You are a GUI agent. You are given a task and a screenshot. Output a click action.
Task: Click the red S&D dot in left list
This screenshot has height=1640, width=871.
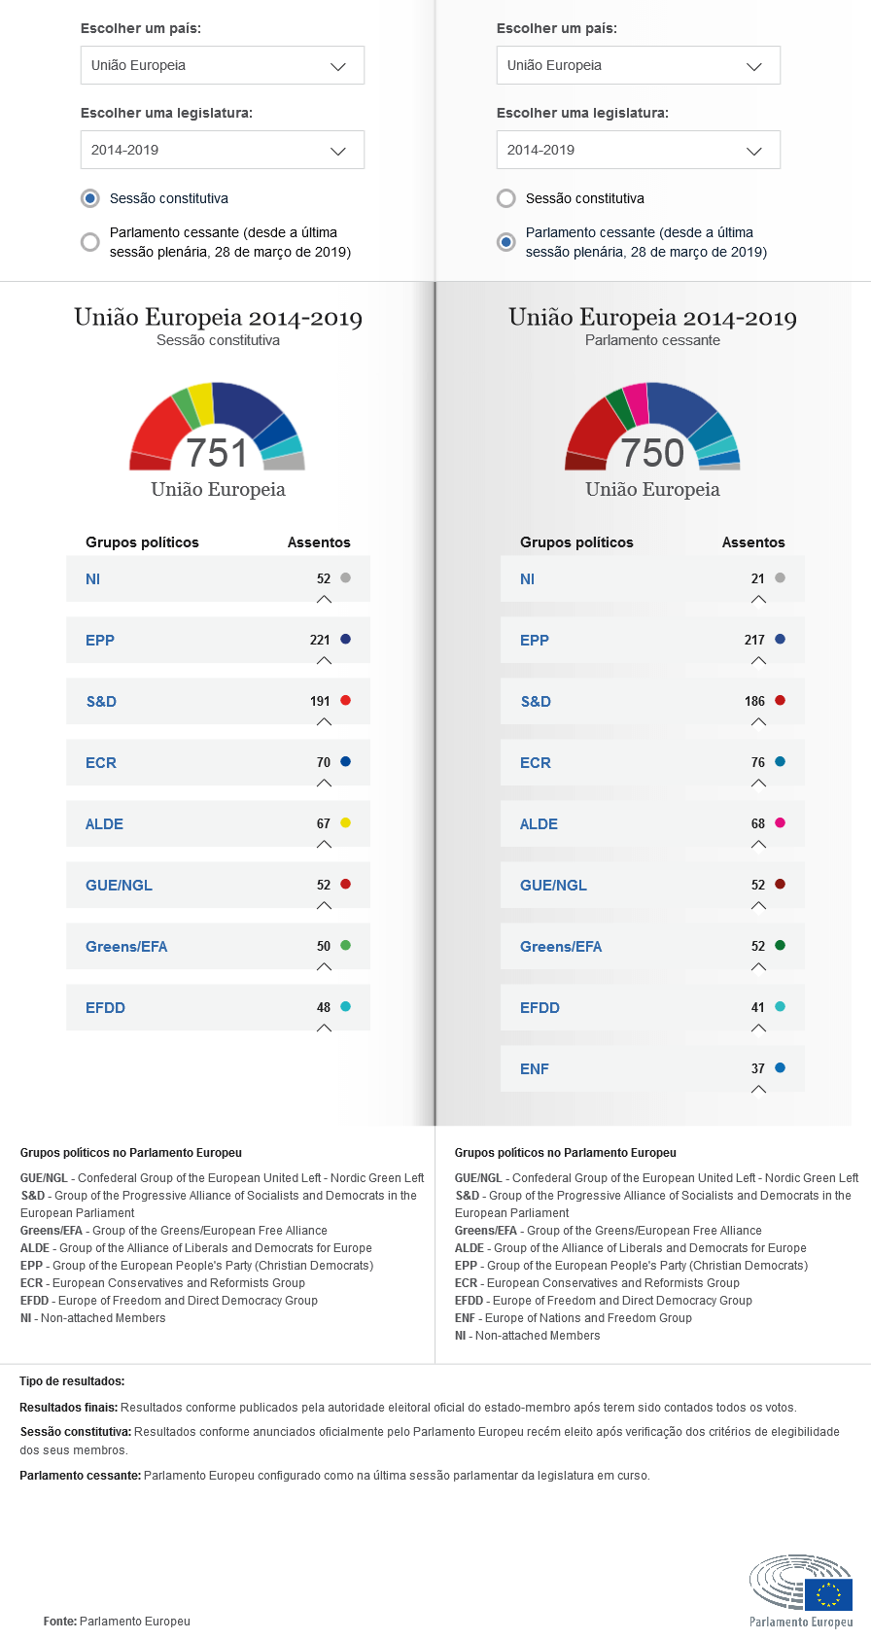pos(346,701)
